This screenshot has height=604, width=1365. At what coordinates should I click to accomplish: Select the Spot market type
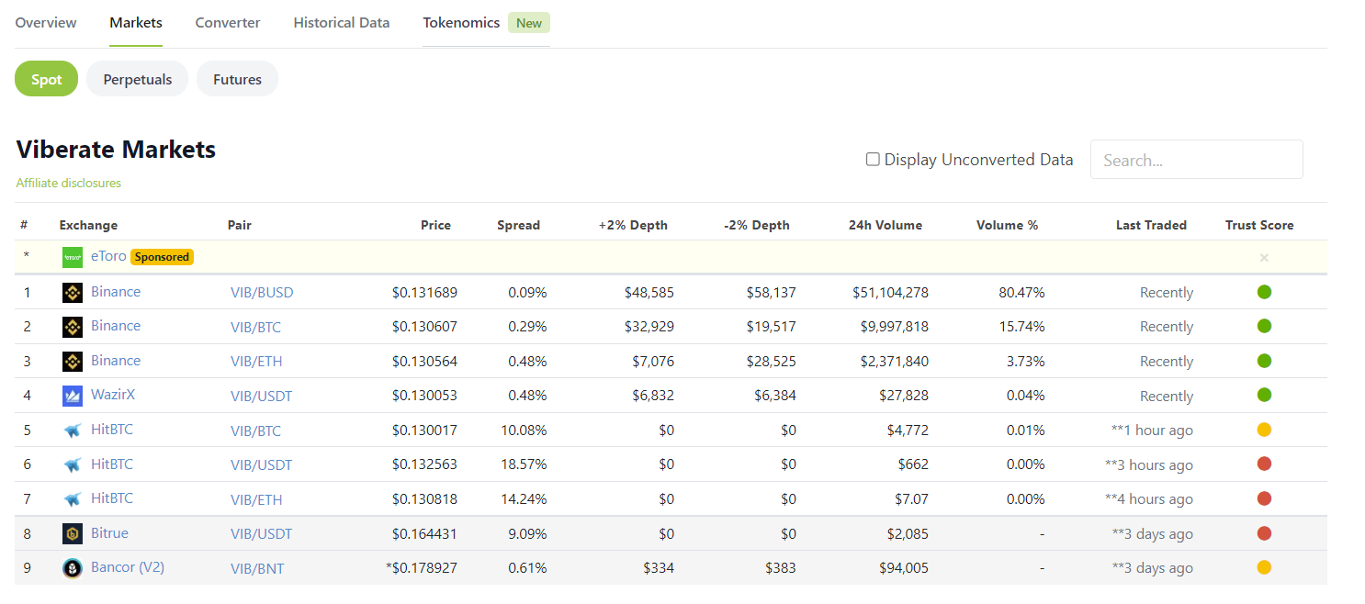coord(47,80)
